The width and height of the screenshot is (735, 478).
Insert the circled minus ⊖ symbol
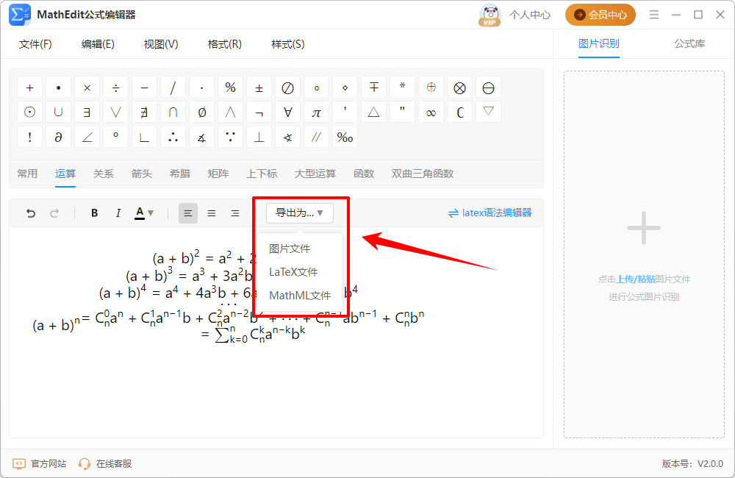click(488, 88)
